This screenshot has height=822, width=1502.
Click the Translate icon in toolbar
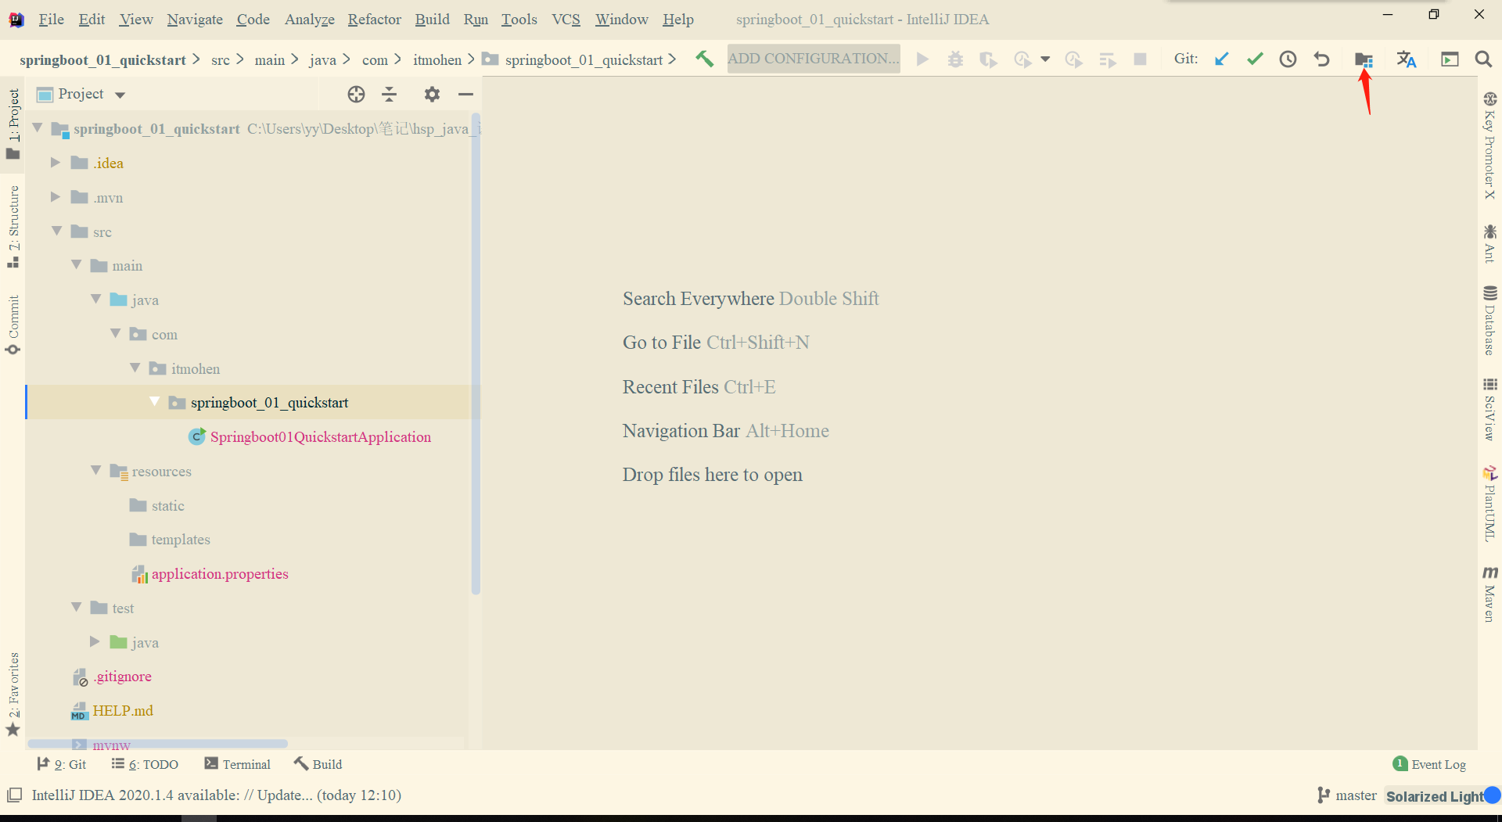pyautogui.click(x=1407, y=59)
